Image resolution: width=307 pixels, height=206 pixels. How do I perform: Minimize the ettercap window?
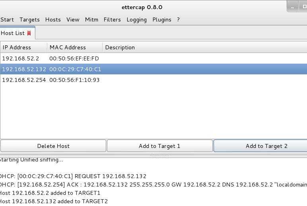point(293,6)
